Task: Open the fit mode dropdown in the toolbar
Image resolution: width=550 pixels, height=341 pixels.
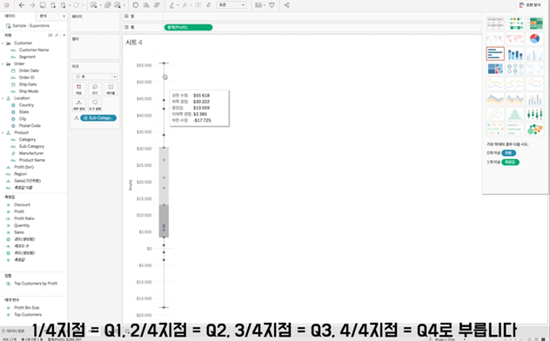Action: click(x=231, y=5)
